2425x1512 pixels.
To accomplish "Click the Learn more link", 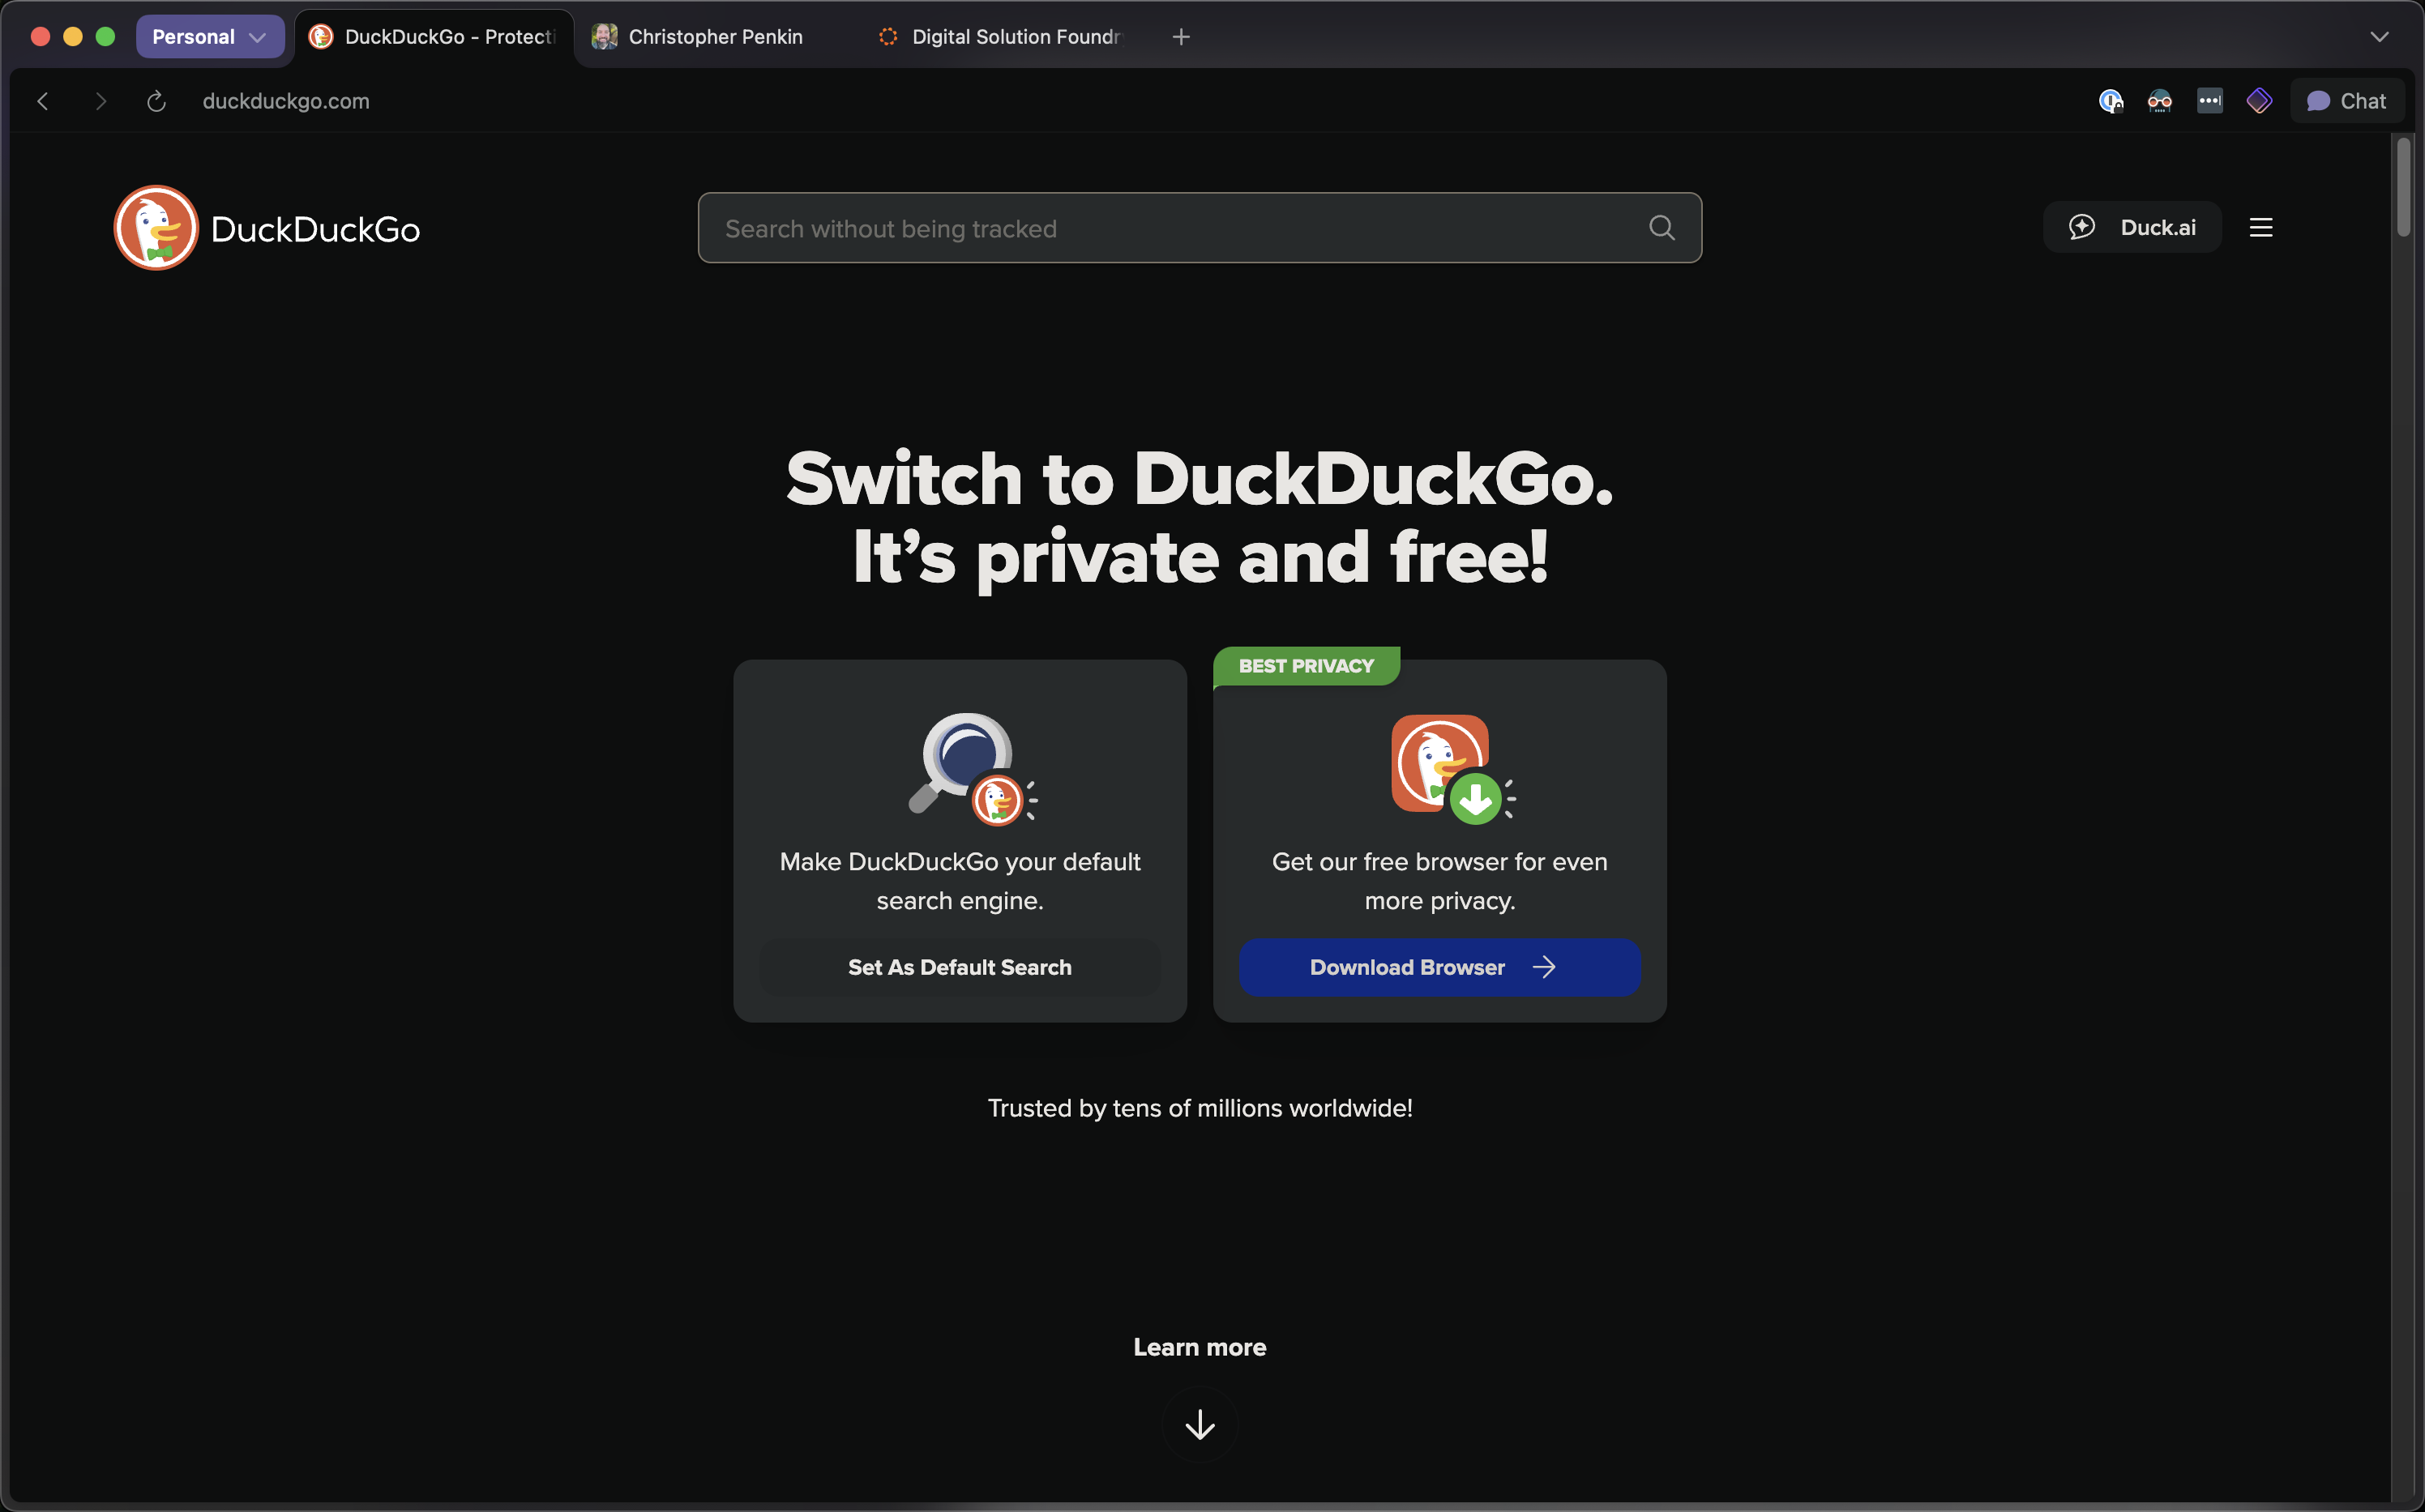I will coord(1199,1347).
